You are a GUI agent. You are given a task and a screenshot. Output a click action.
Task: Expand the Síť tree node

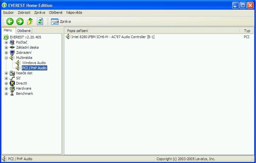(x=6, y=78)
